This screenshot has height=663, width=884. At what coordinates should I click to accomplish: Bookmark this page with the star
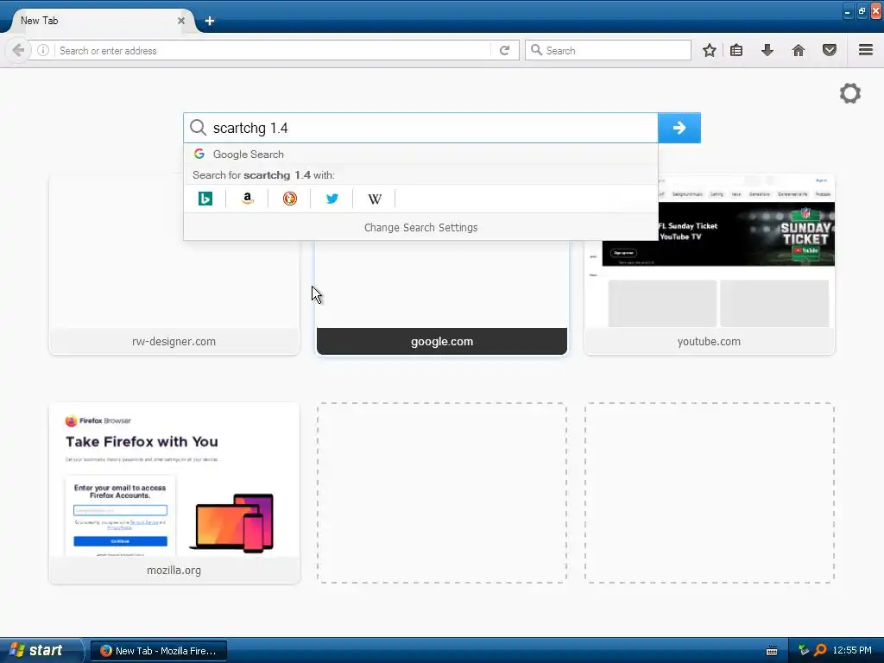(x=710, y=50)
